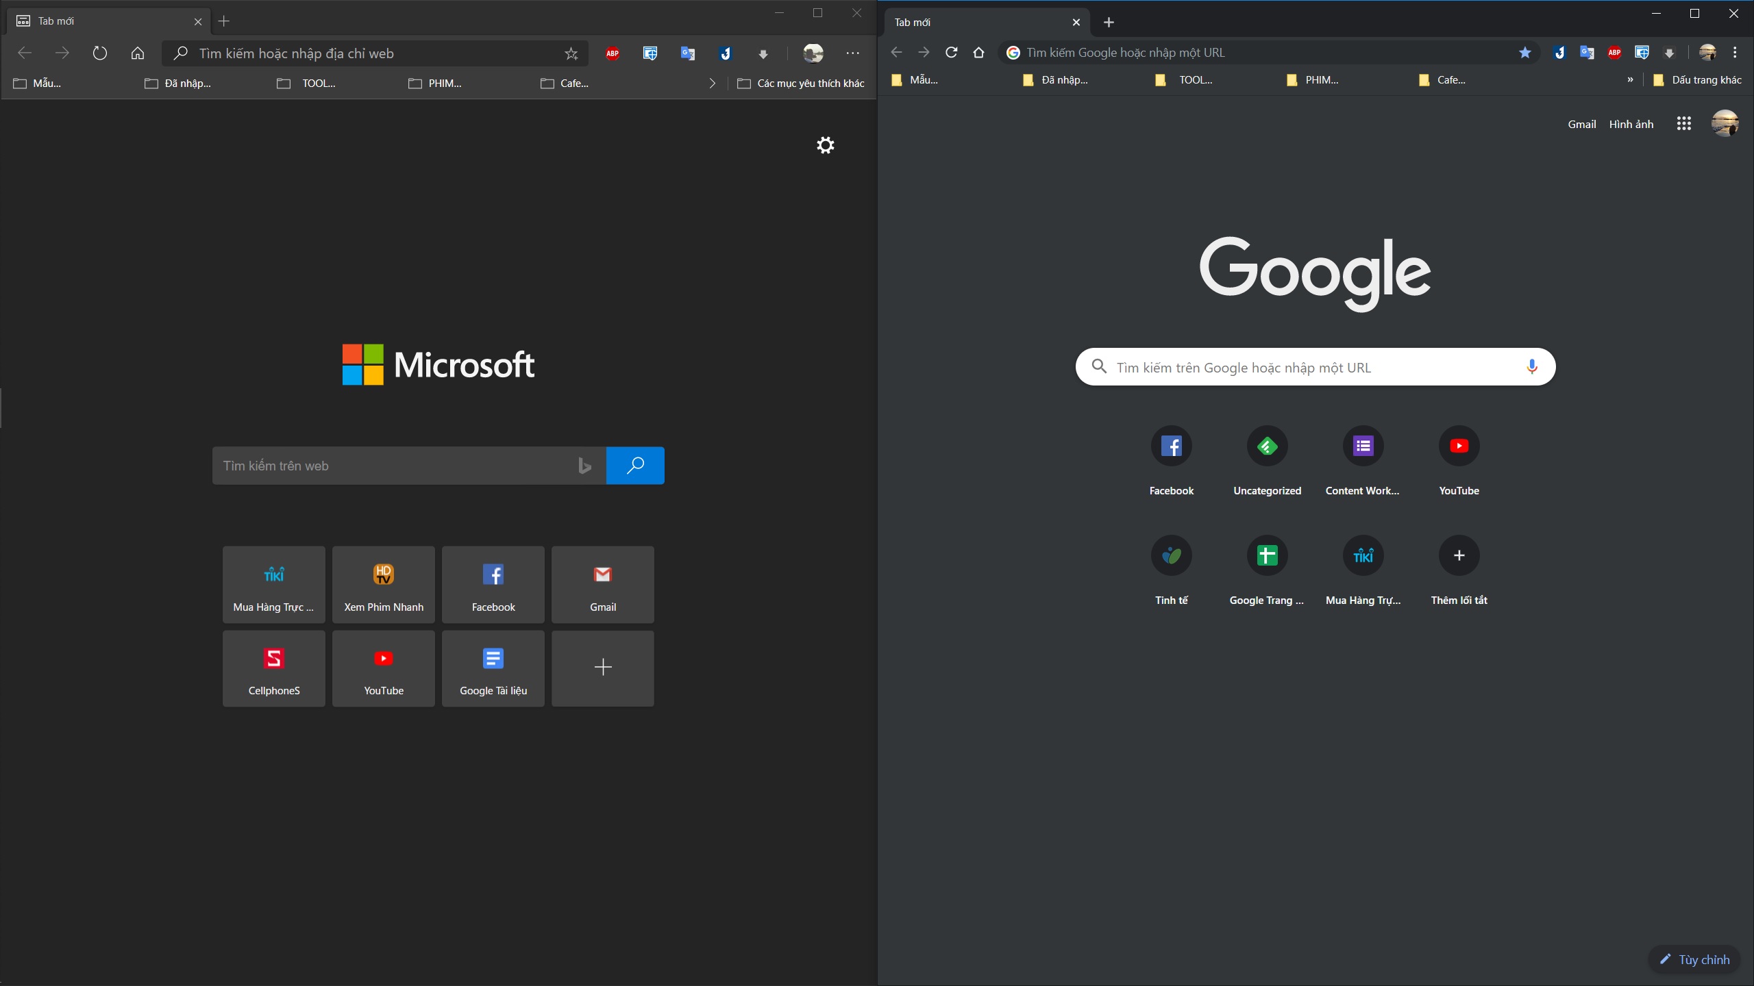Focus the Google search box

click(x=1314, y=367)
